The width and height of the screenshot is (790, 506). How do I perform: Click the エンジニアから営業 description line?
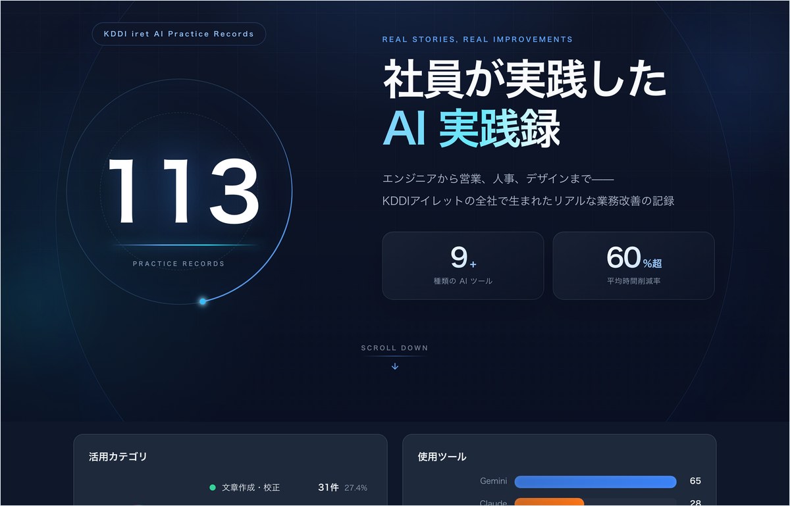(x=498, y=178)
